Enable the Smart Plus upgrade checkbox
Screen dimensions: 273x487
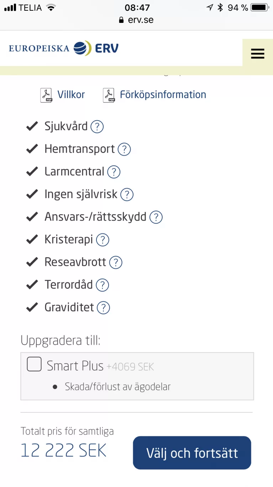(x=34, y=364)
